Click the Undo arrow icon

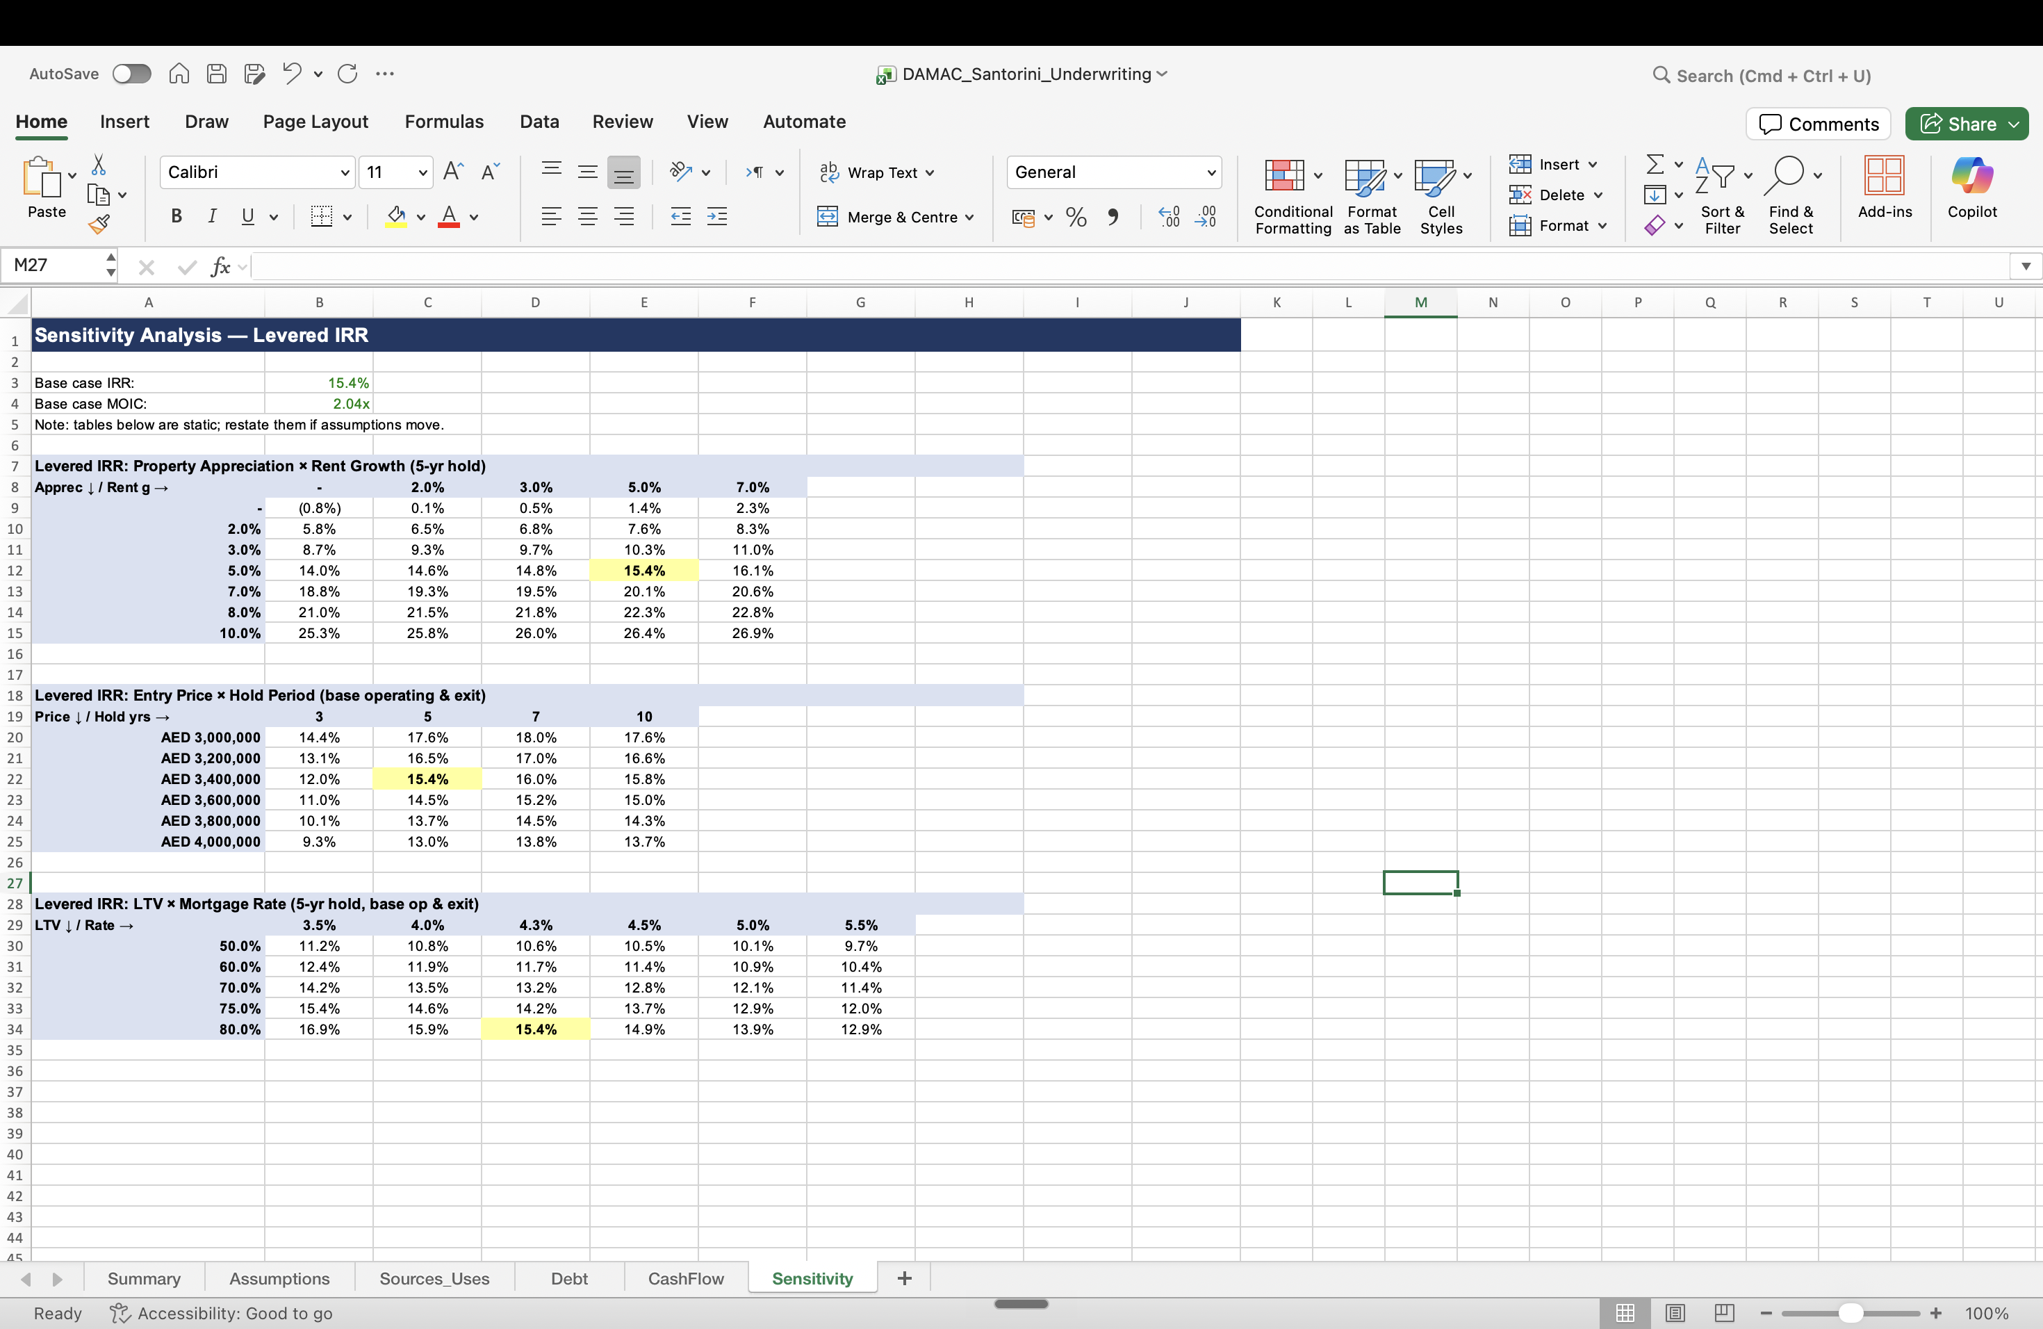292,74
